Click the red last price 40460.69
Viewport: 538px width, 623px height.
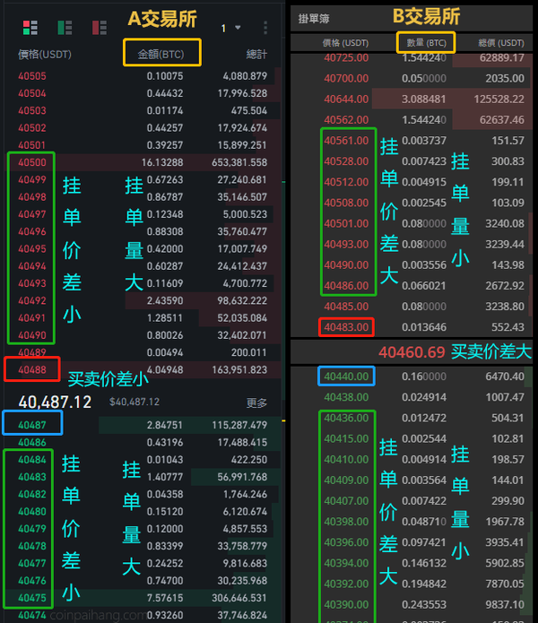click(x=411, y=352)
